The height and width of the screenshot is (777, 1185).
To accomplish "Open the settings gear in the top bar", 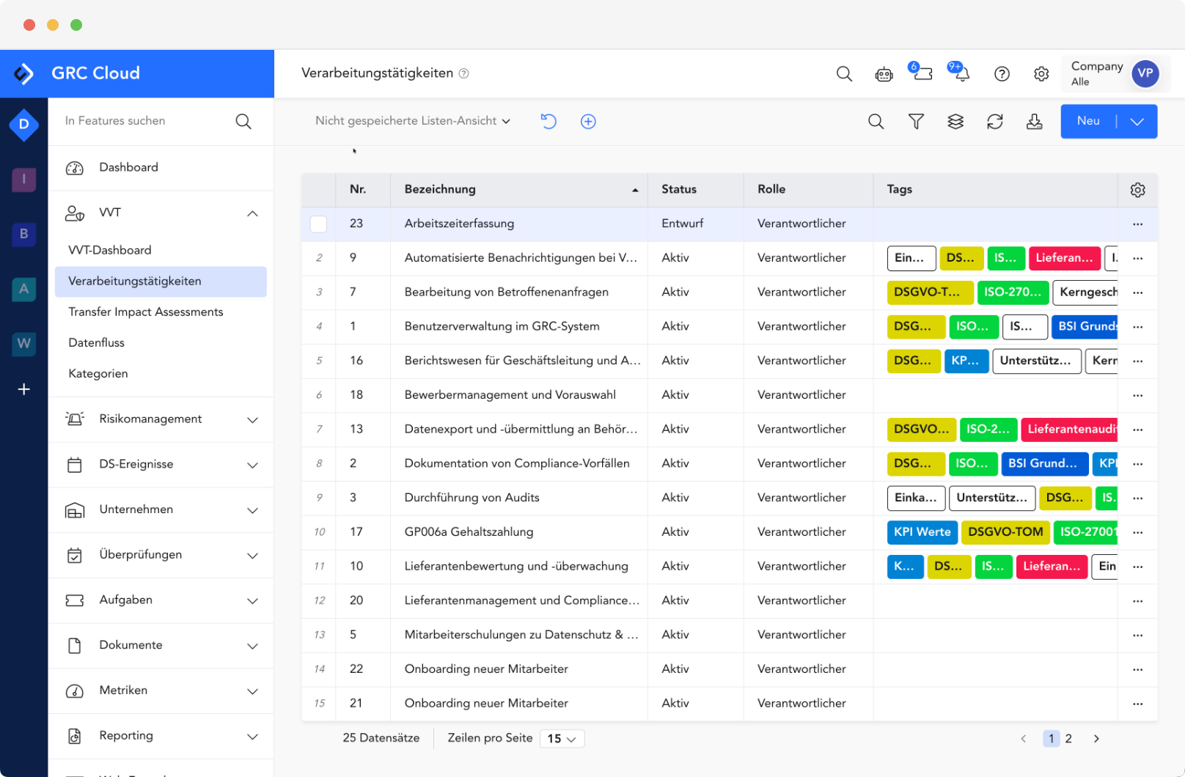I will [1041, 73].
